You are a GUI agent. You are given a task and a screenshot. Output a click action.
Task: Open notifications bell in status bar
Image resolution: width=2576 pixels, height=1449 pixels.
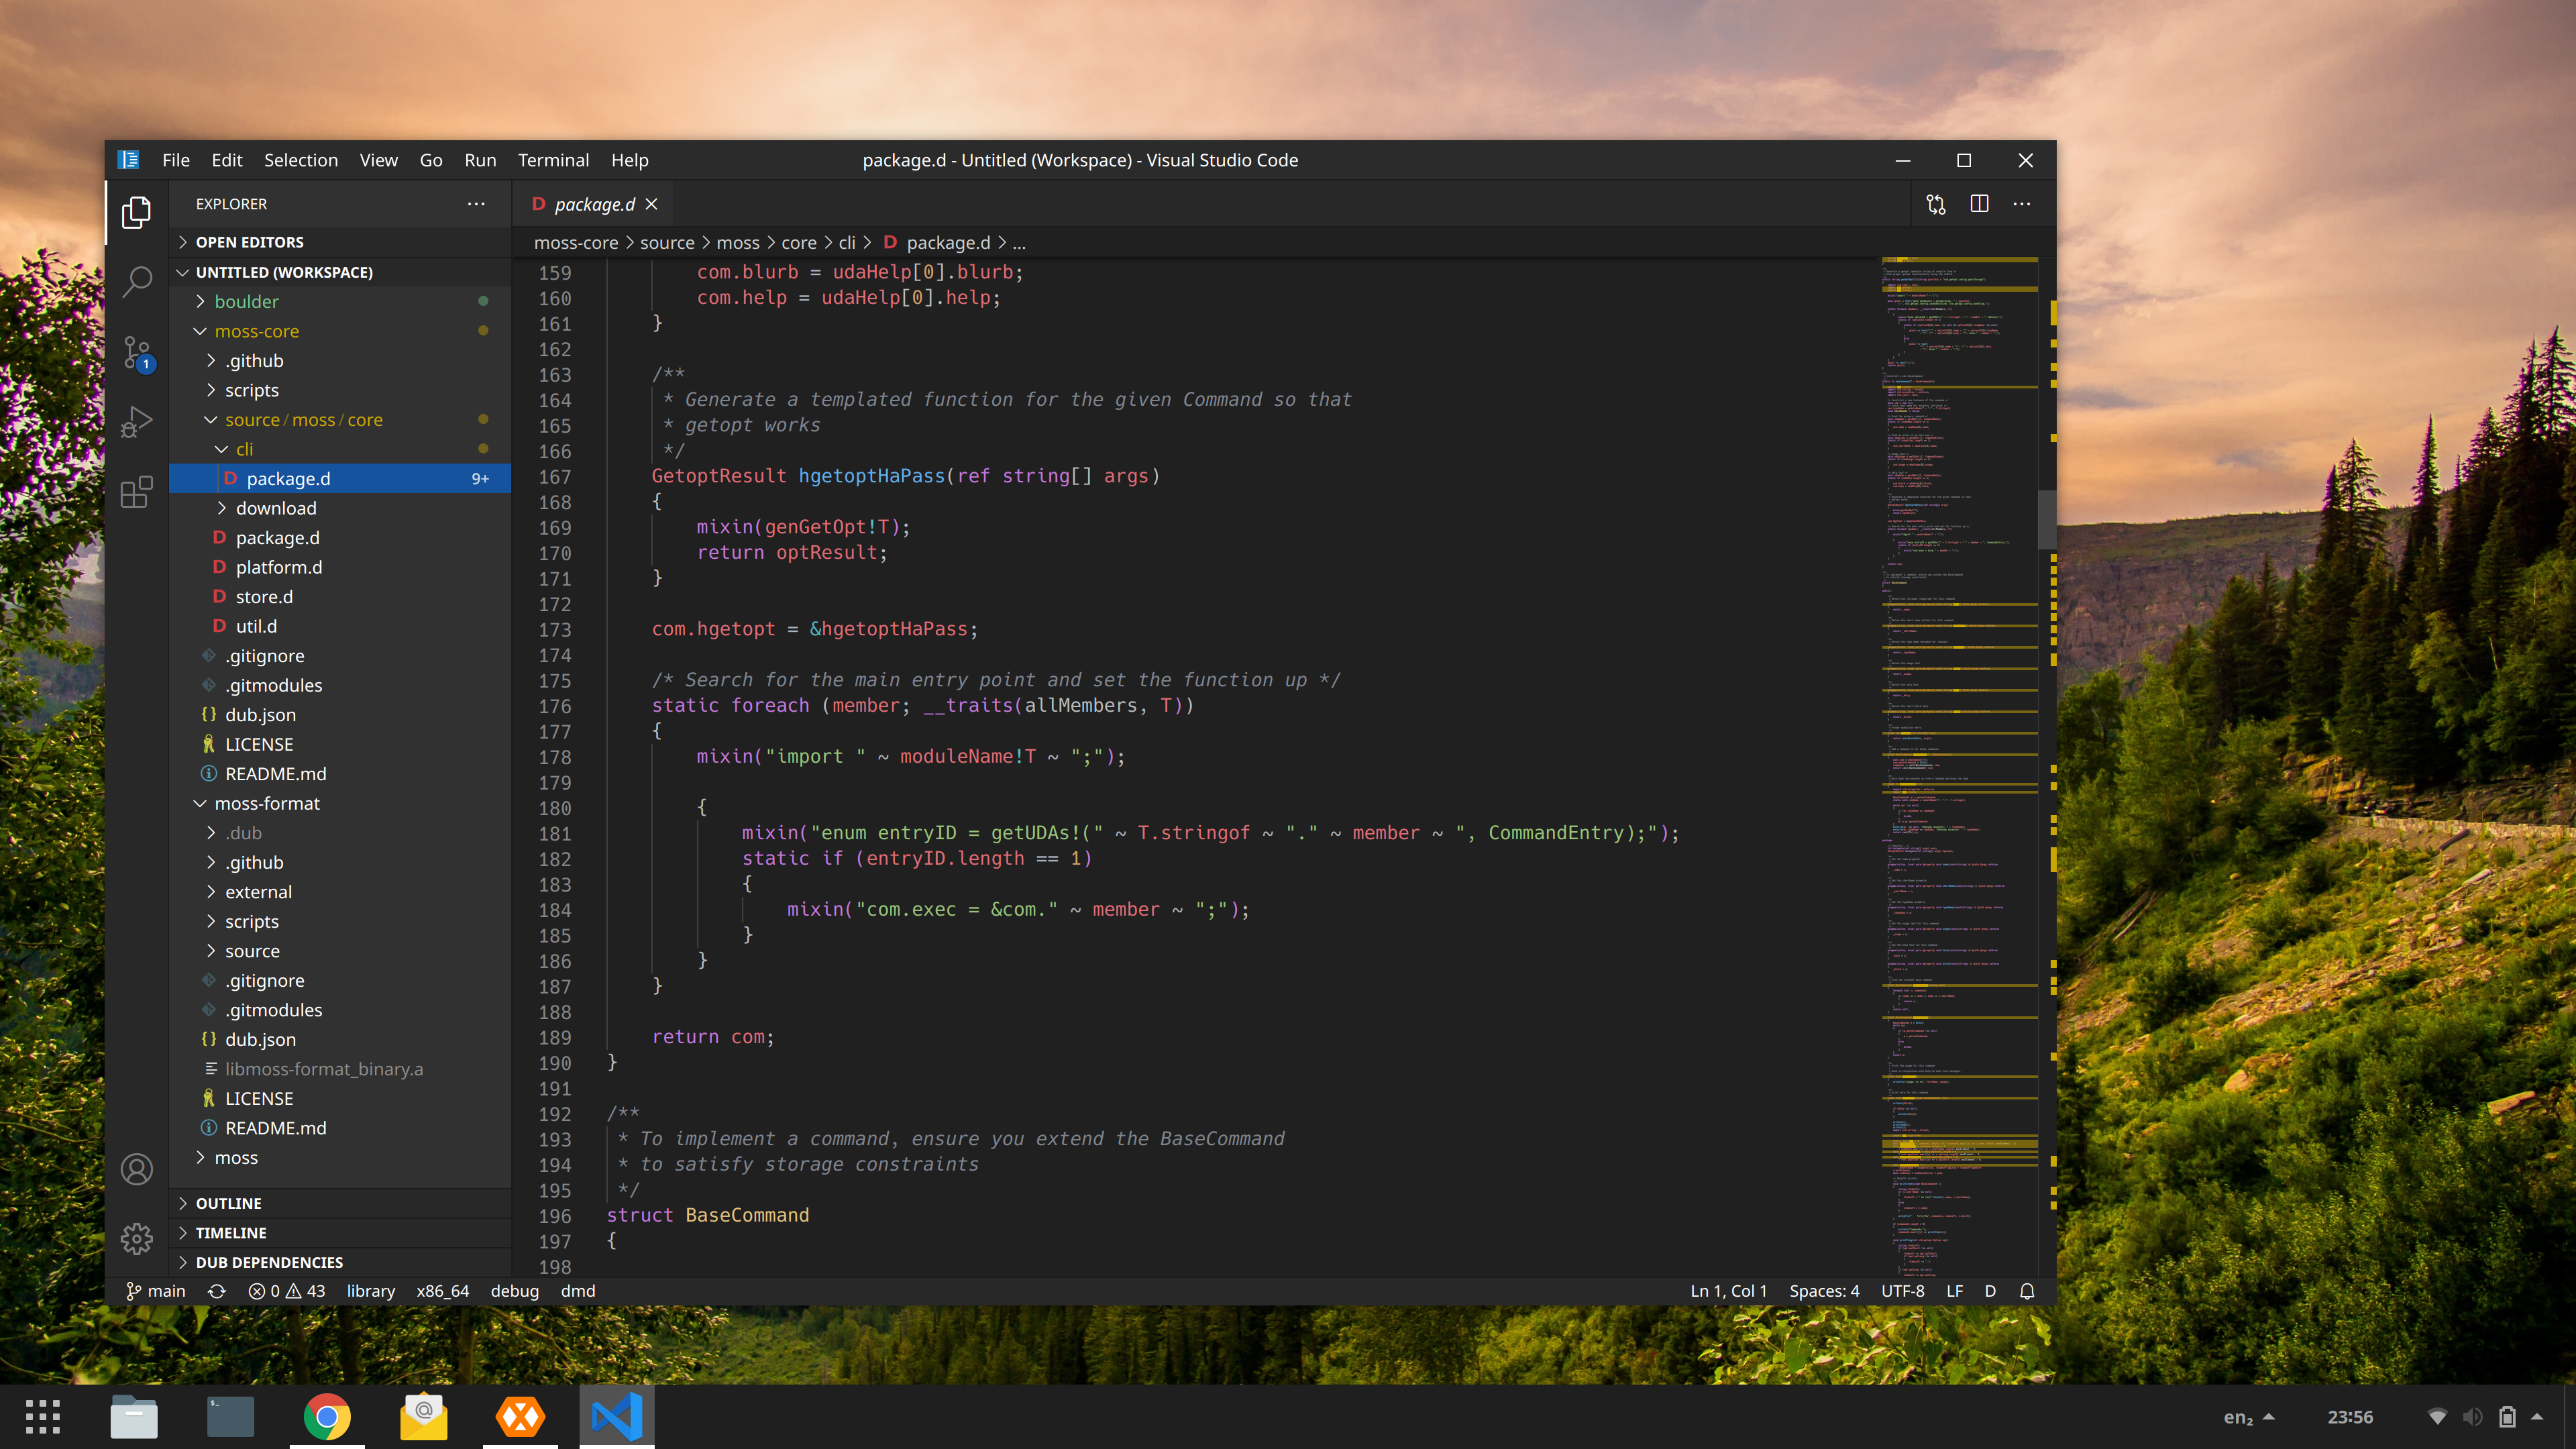coord(2027,1291)
